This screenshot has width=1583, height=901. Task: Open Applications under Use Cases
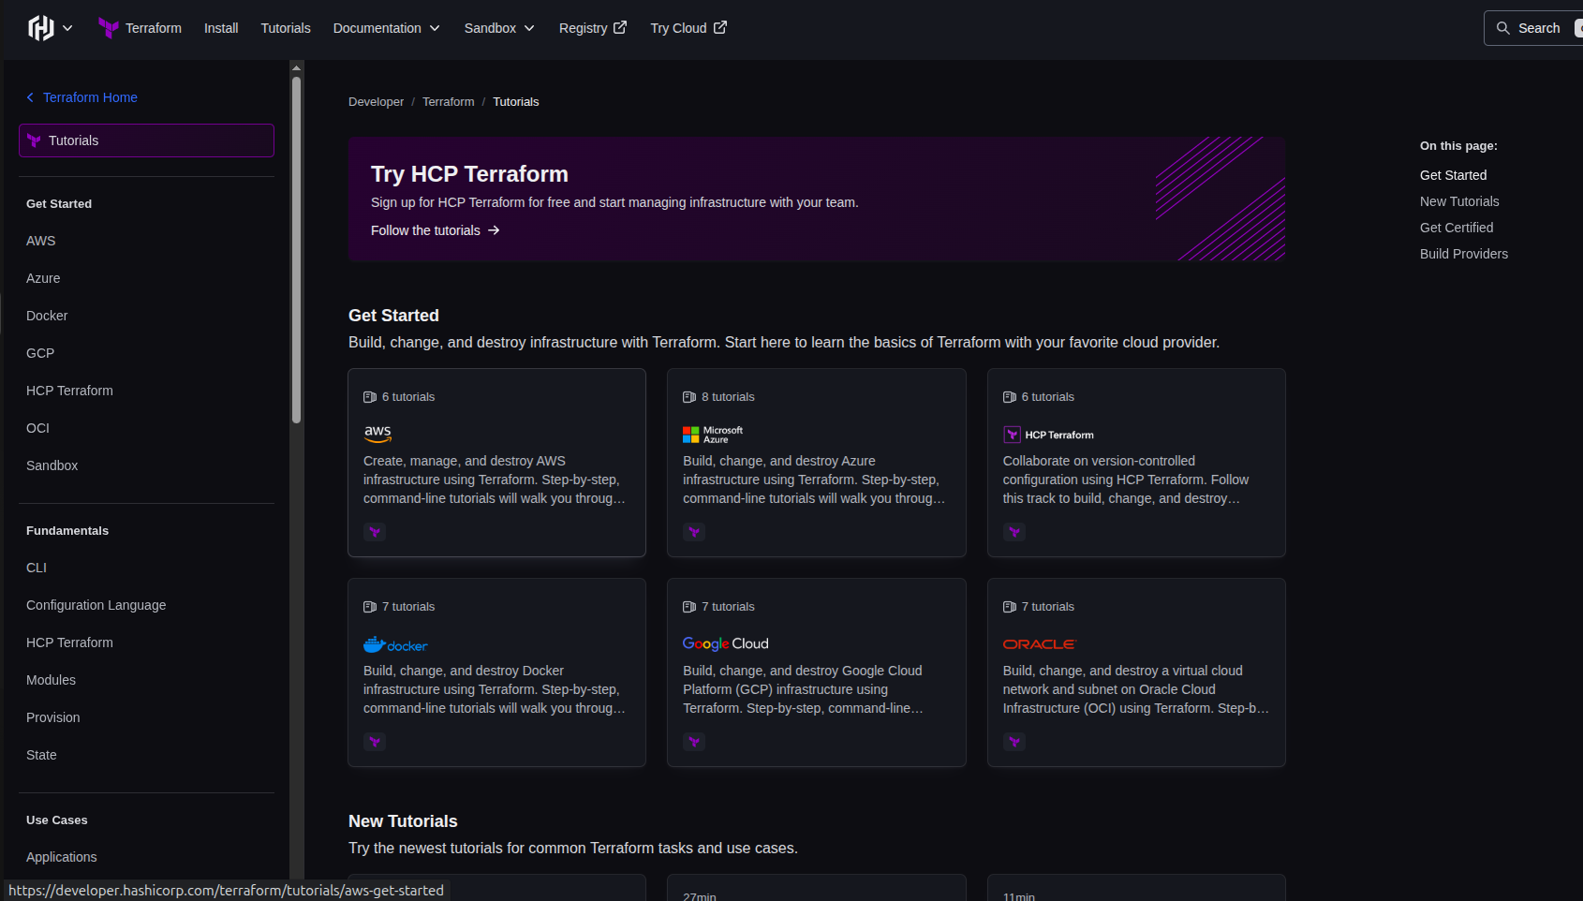pos(61,857)
